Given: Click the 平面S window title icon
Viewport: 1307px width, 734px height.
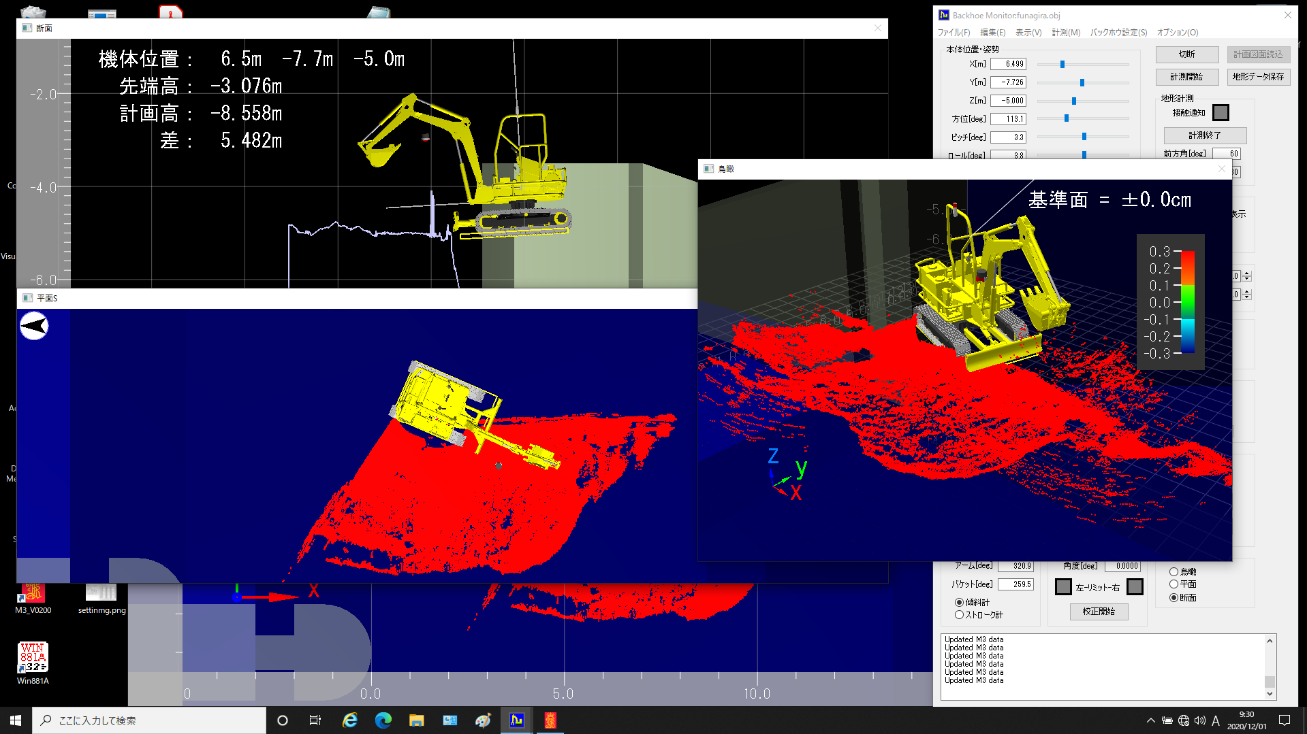Looking at the screenshot, I should 27,298.
